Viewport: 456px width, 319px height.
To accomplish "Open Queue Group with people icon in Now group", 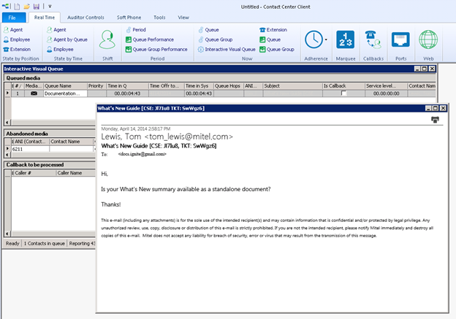I will tap(216, 39).
